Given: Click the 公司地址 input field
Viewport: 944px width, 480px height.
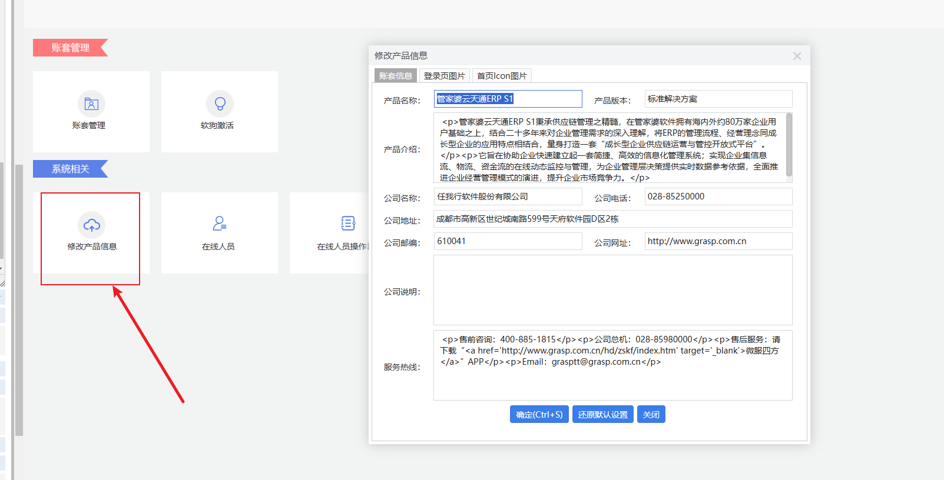Looking at the screenshot, I should coord(613,219).
